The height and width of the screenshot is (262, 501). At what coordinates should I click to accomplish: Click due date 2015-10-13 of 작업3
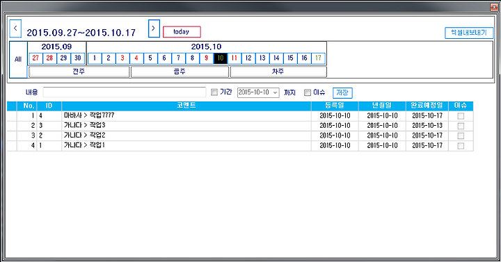click(427, 126)
